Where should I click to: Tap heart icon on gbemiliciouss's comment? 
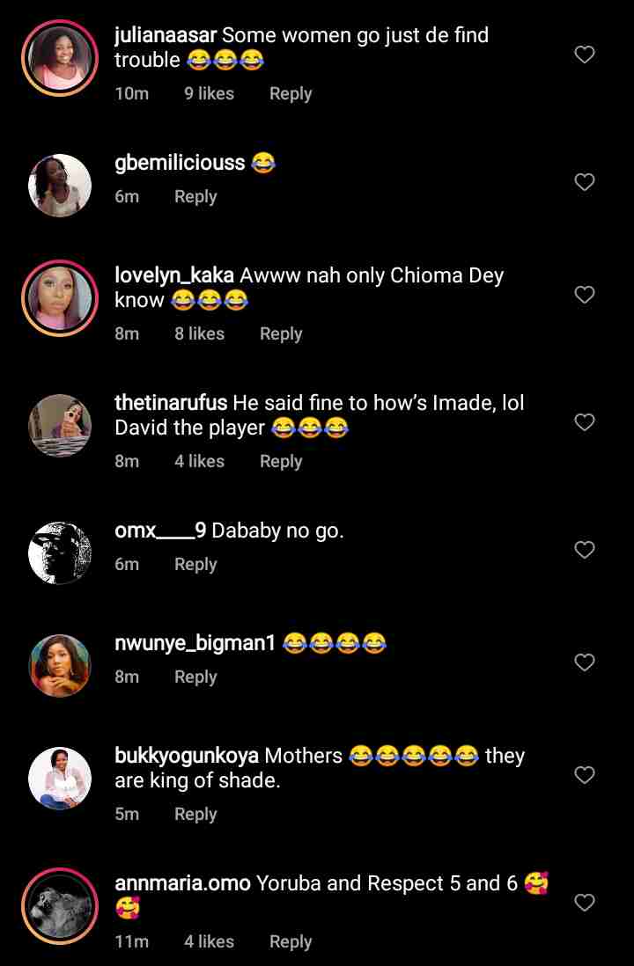point(585,182)
